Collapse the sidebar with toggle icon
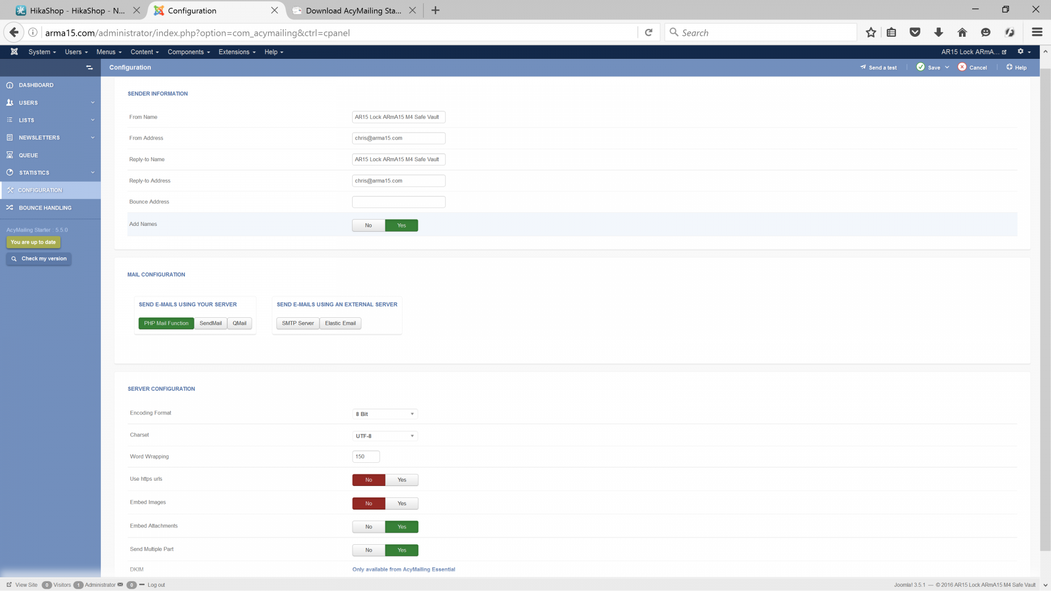 89,67
